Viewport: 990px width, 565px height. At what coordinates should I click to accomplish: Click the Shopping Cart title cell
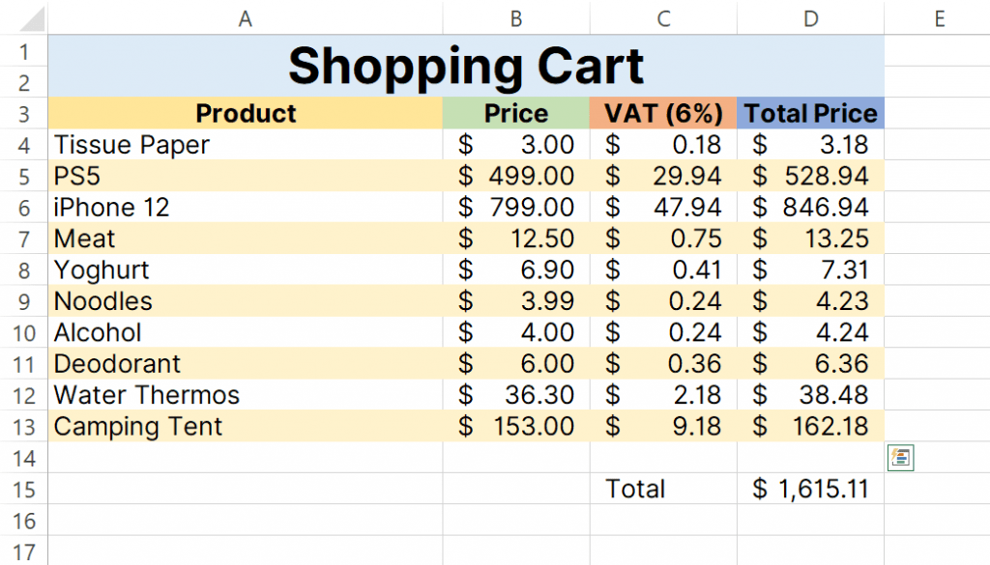(x=466, y=66)
